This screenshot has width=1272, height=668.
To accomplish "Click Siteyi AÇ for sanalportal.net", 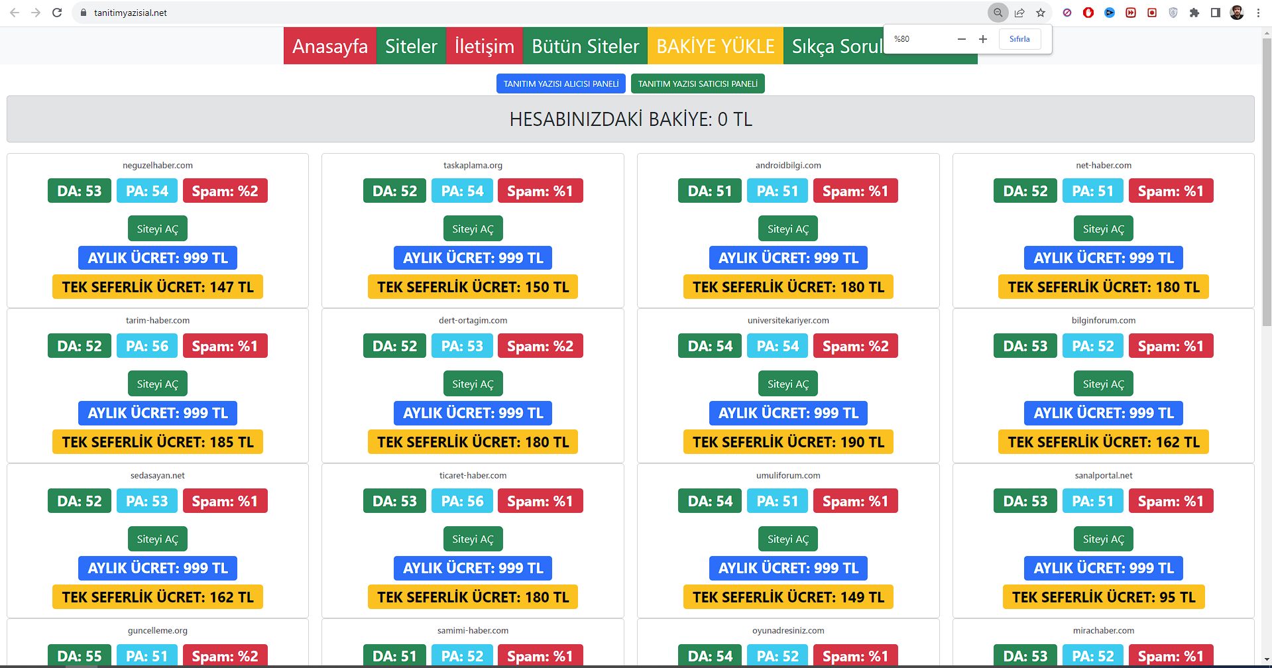I will 1104,539.
